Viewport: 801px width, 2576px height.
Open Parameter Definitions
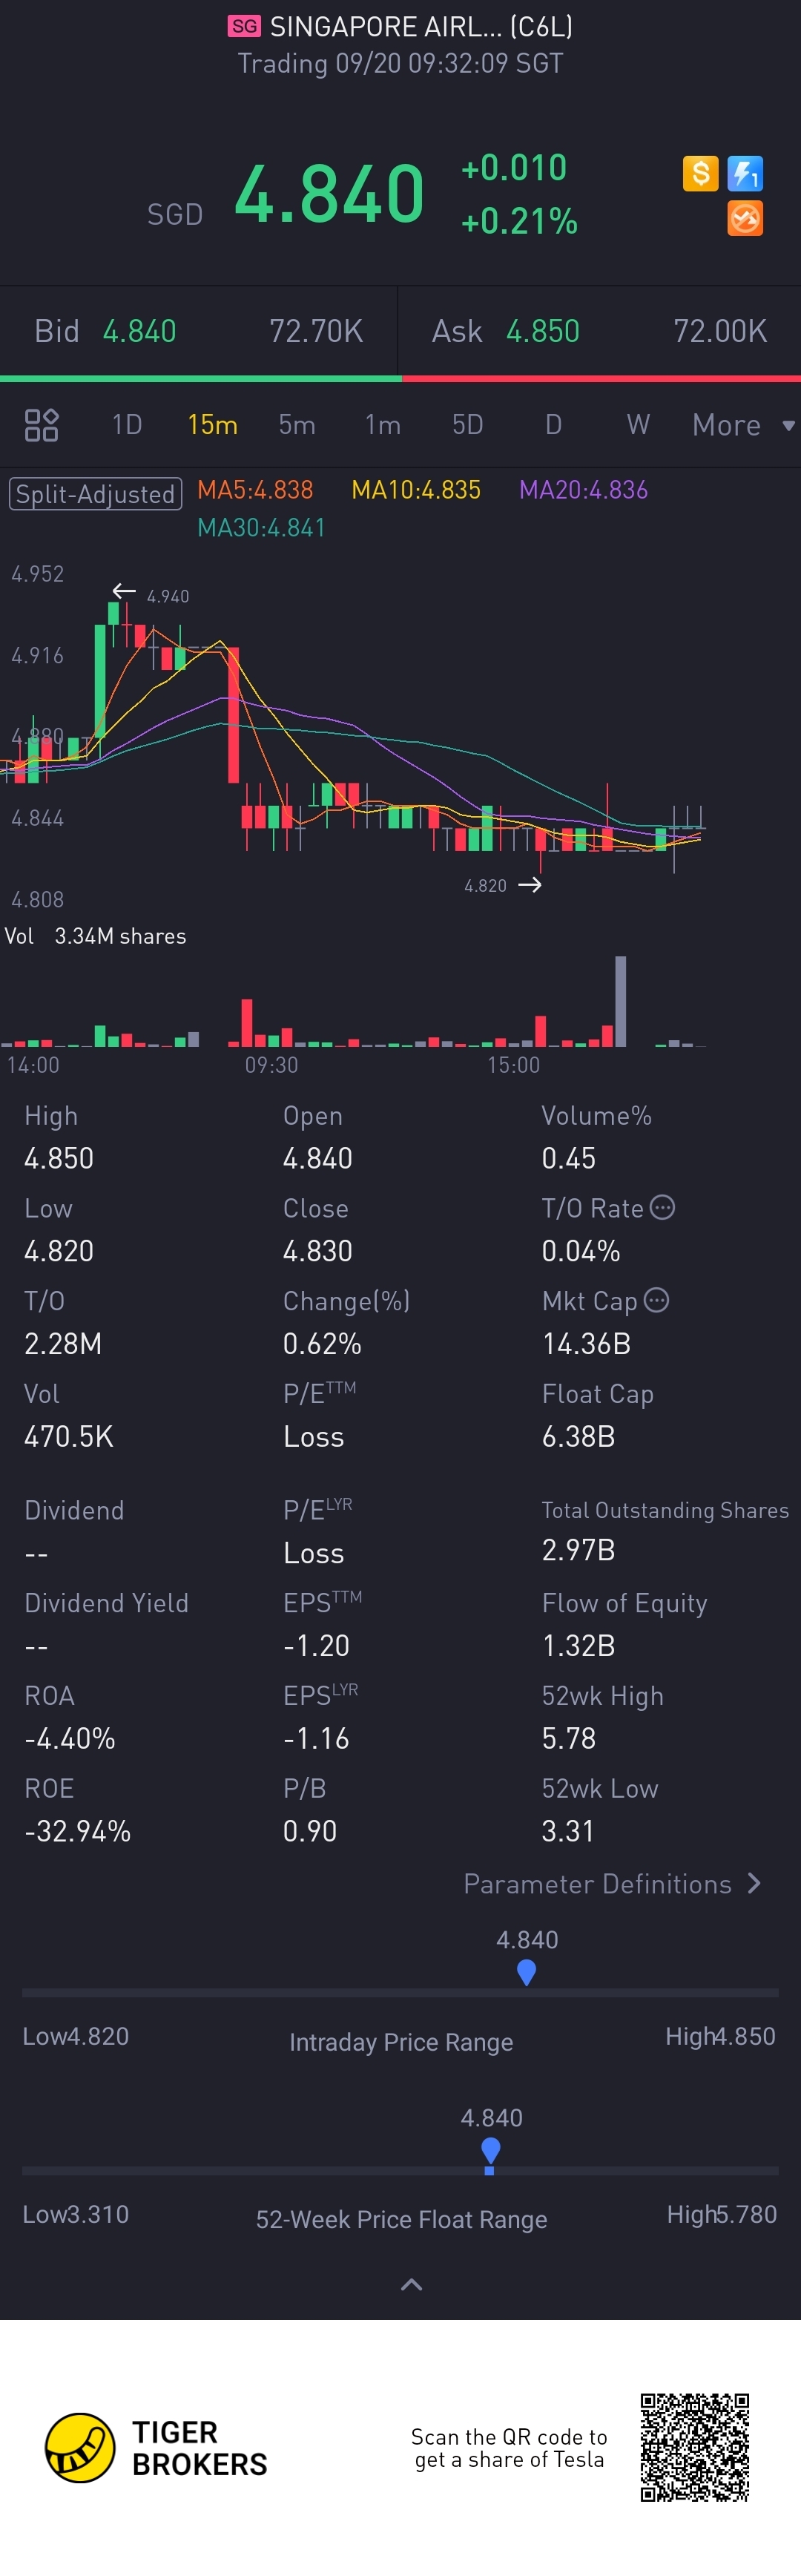click(x=612, y=1884)
